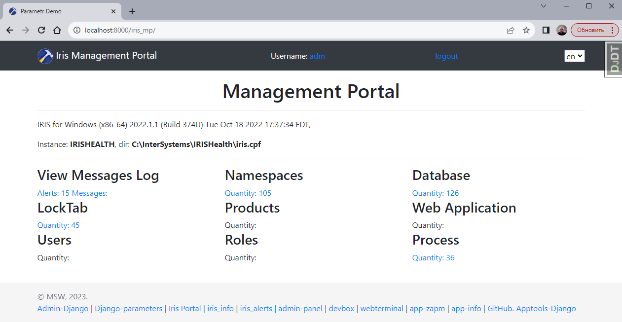The width and height of the screenshot is (622, 322).
Task: Open GitHub. Apptools-Django footer link
Action: click(532, 309)
